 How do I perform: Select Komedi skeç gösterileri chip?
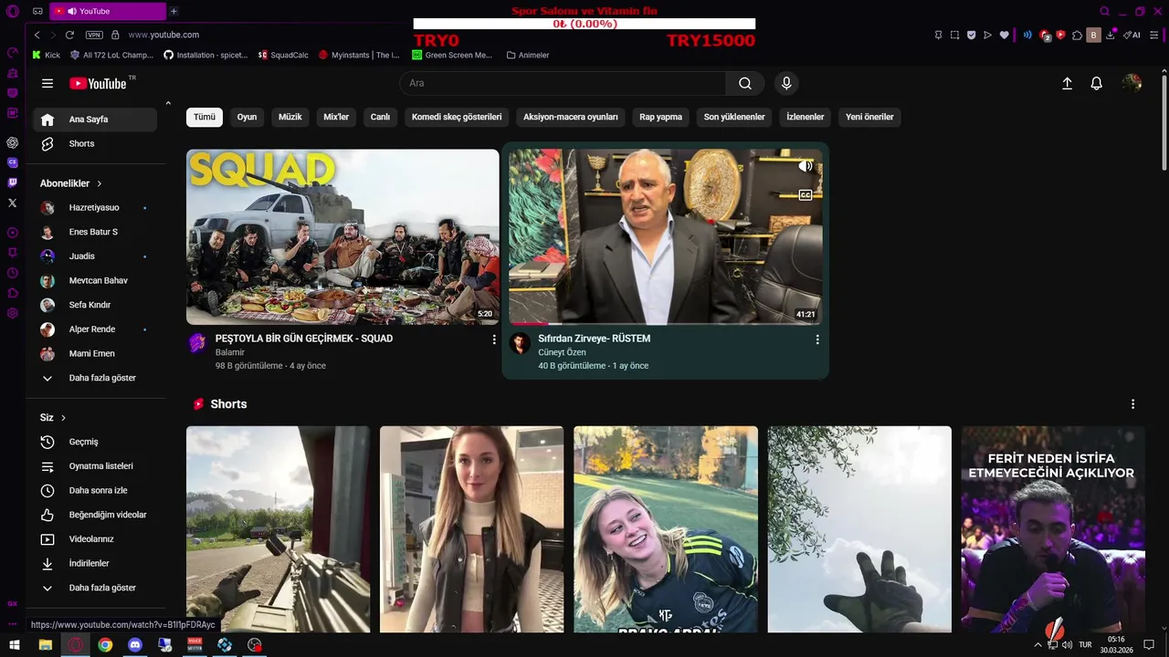tap(457, 117)
